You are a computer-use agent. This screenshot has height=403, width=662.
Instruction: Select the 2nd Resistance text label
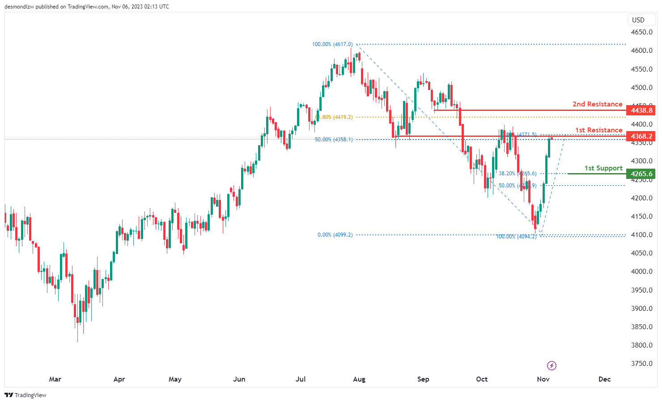pyautogui.click(x=597, y=104)
